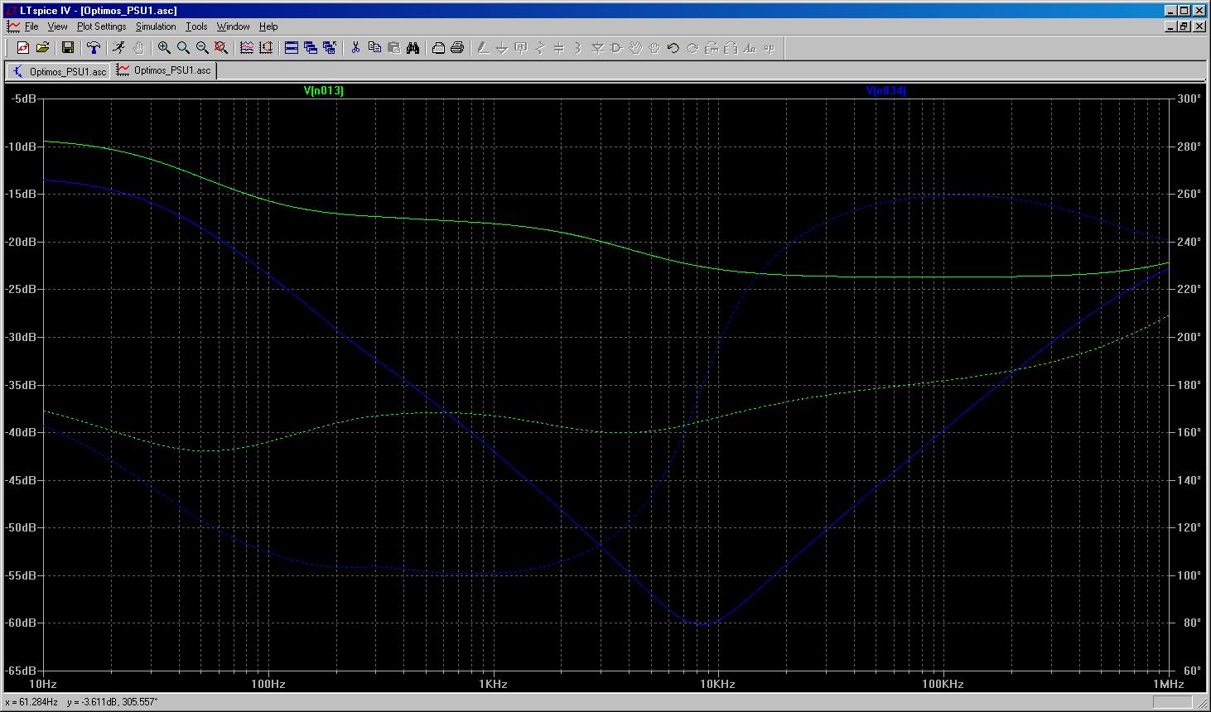
Task: Click the redo arrow icon
Action: (692, 48)
